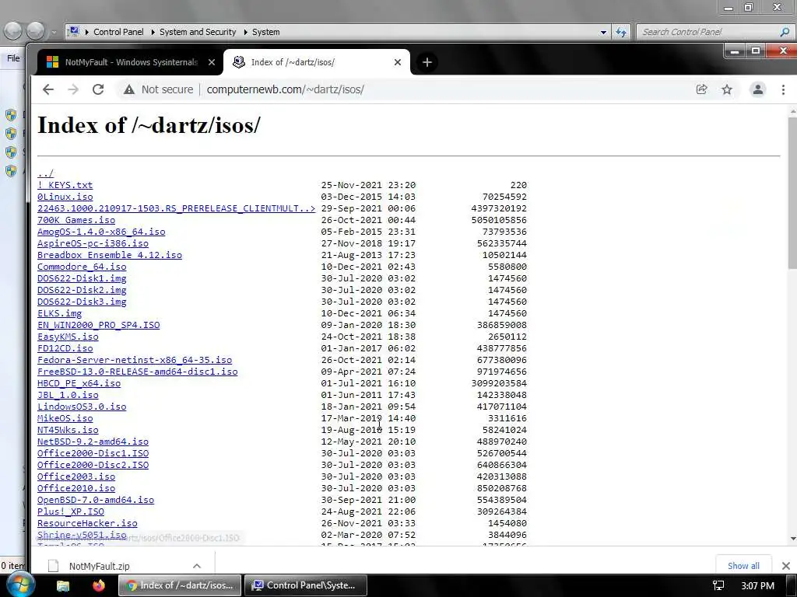Click the Chrome address bar URL
The width and height of the screenshot is (797, 597).
click(x=285, y=90)
